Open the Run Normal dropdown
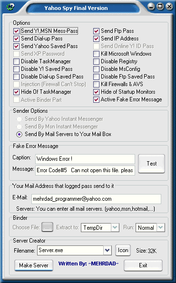The height and width of the screenshot is (283, 176). coord(161,227)
